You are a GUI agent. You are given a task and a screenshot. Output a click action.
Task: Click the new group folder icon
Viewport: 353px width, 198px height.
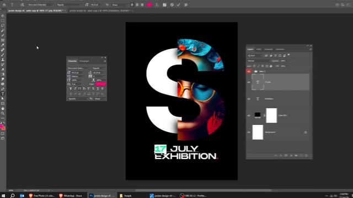[x=296, y=155]
